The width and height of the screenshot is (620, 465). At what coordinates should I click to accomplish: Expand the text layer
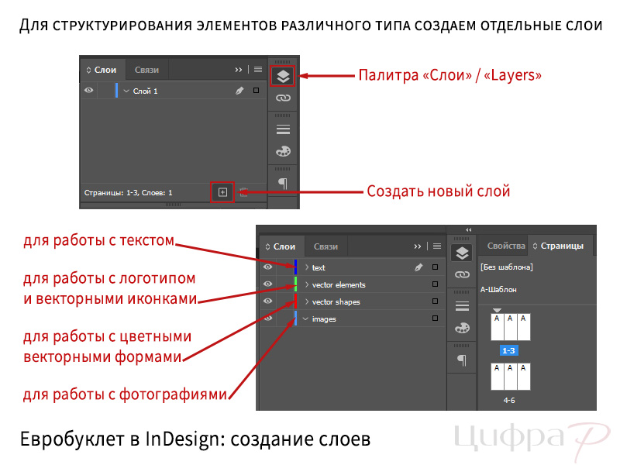point(306,267)
